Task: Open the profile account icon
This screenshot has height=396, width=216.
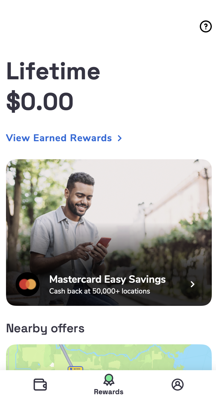Action: pos(178,385)
